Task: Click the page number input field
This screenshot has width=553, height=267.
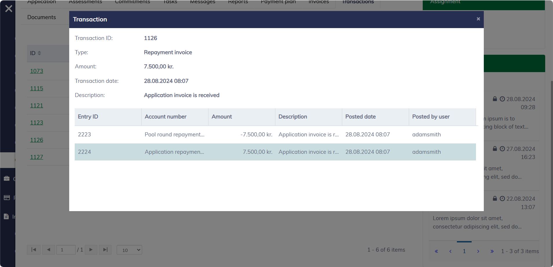Action: 66,250
